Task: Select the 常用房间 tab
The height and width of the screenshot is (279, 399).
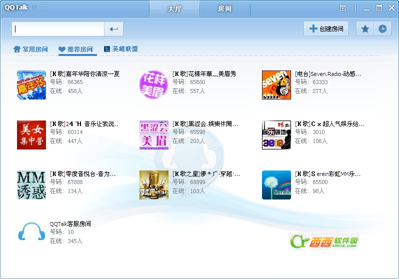Action: tap(30, 49)
